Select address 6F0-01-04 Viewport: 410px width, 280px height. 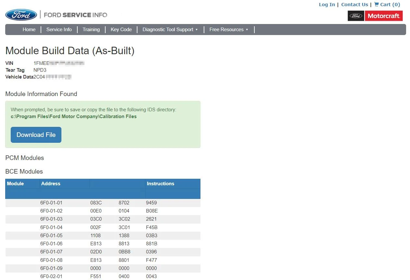point(51,227)
